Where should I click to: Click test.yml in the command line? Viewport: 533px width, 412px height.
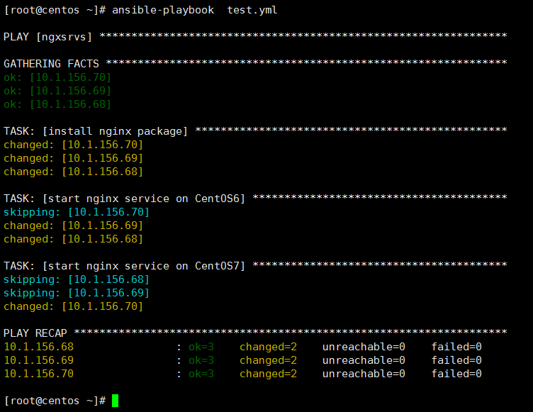(252, 10)
